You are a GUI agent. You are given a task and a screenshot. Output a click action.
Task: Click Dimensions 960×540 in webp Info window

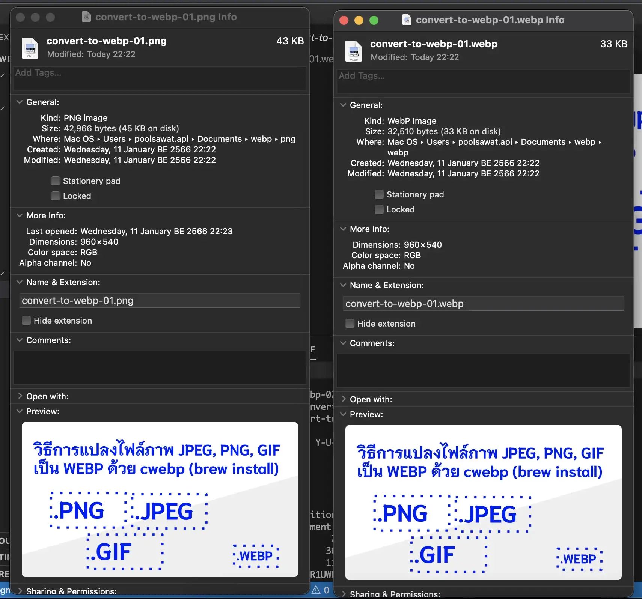pyautogui.click(x=423, y=245)
